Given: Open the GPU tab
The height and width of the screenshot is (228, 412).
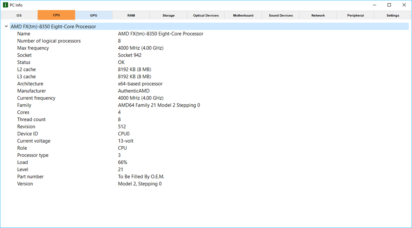Looking at the screenshot, I should pyautogui.click(x=94, y=15).
